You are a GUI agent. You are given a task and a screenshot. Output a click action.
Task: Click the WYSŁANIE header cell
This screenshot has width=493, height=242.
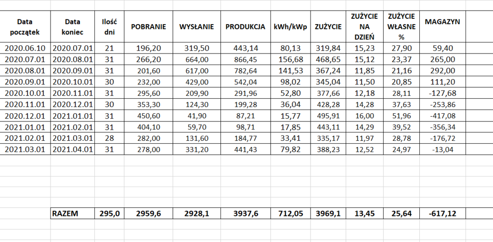pyautogui.click(x=196, y=27)
